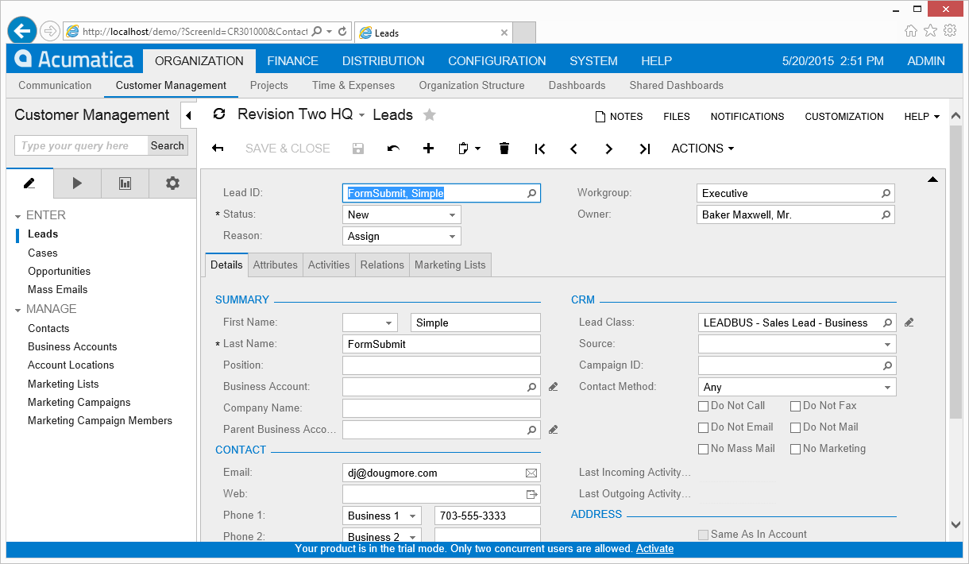The image size is (969, 564).
Task: Switch to the Marketing Lists tab
Action: tap(450, 265)
